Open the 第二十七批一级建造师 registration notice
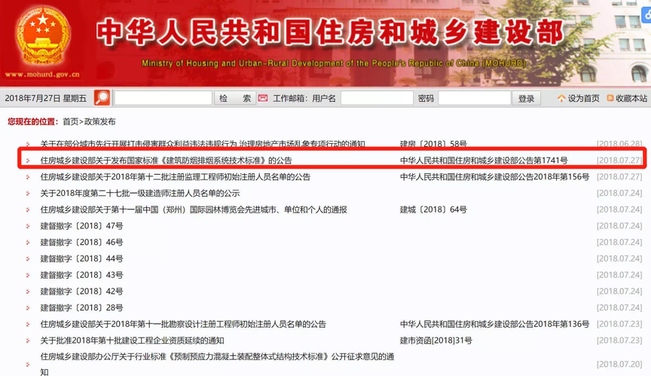 coord(140,194)
